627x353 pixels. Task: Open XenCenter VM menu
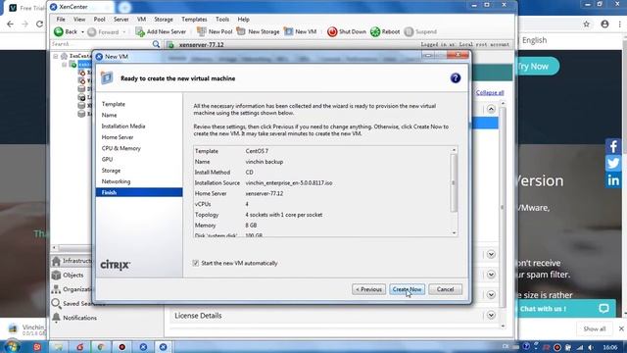click(141, 20)
